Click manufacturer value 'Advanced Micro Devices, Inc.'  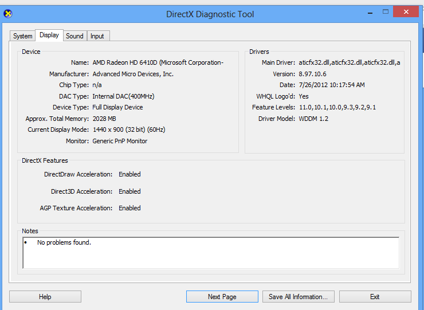tap(133, 74)
